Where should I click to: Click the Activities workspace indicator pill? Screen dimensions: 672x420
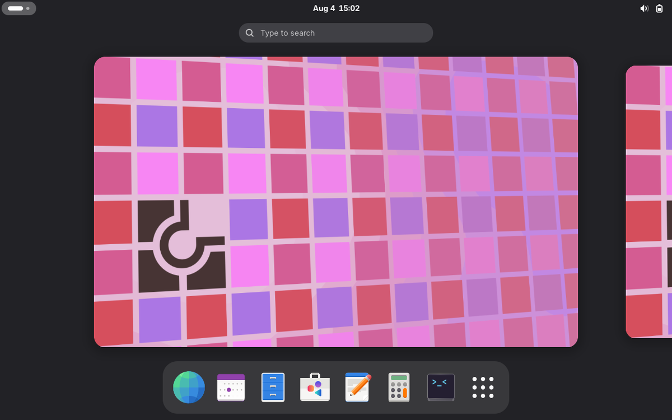pyautogui.click(x=19, y=8)
